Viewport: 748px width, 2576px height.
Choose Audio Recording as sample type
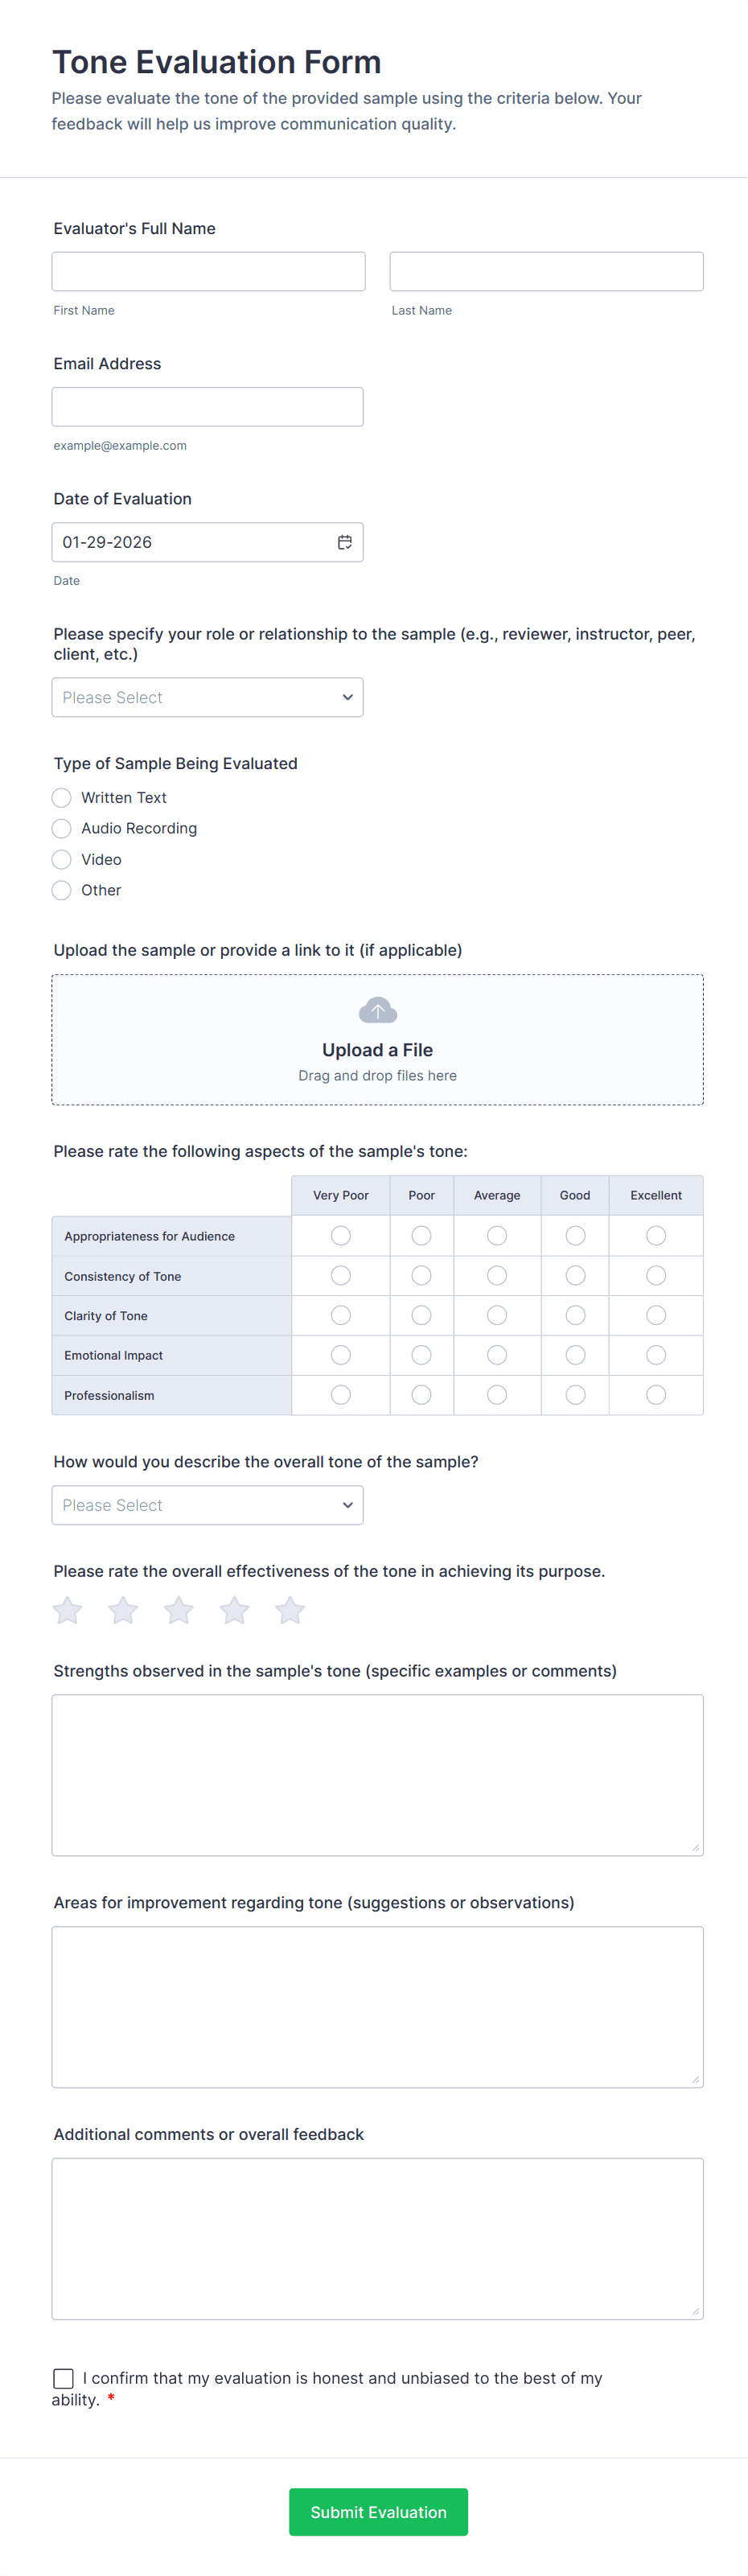pyautogui.click(x=62, y=828)
